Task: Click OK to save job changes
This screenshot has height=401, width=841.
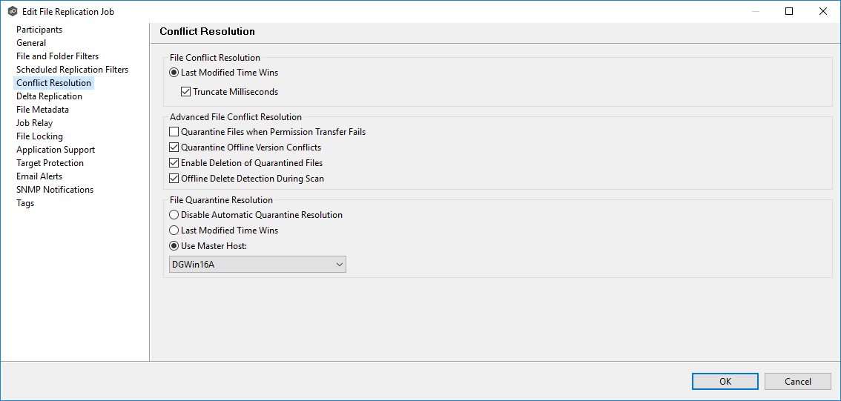Action: 725,381
